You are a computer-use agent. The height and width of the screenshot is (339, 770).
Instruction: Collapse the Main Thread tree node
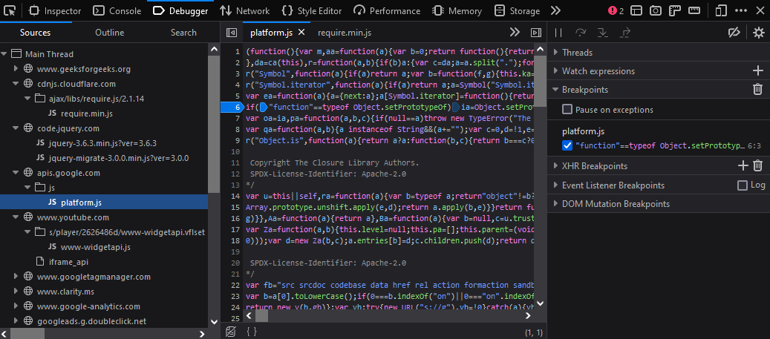[x=4, y=54]
